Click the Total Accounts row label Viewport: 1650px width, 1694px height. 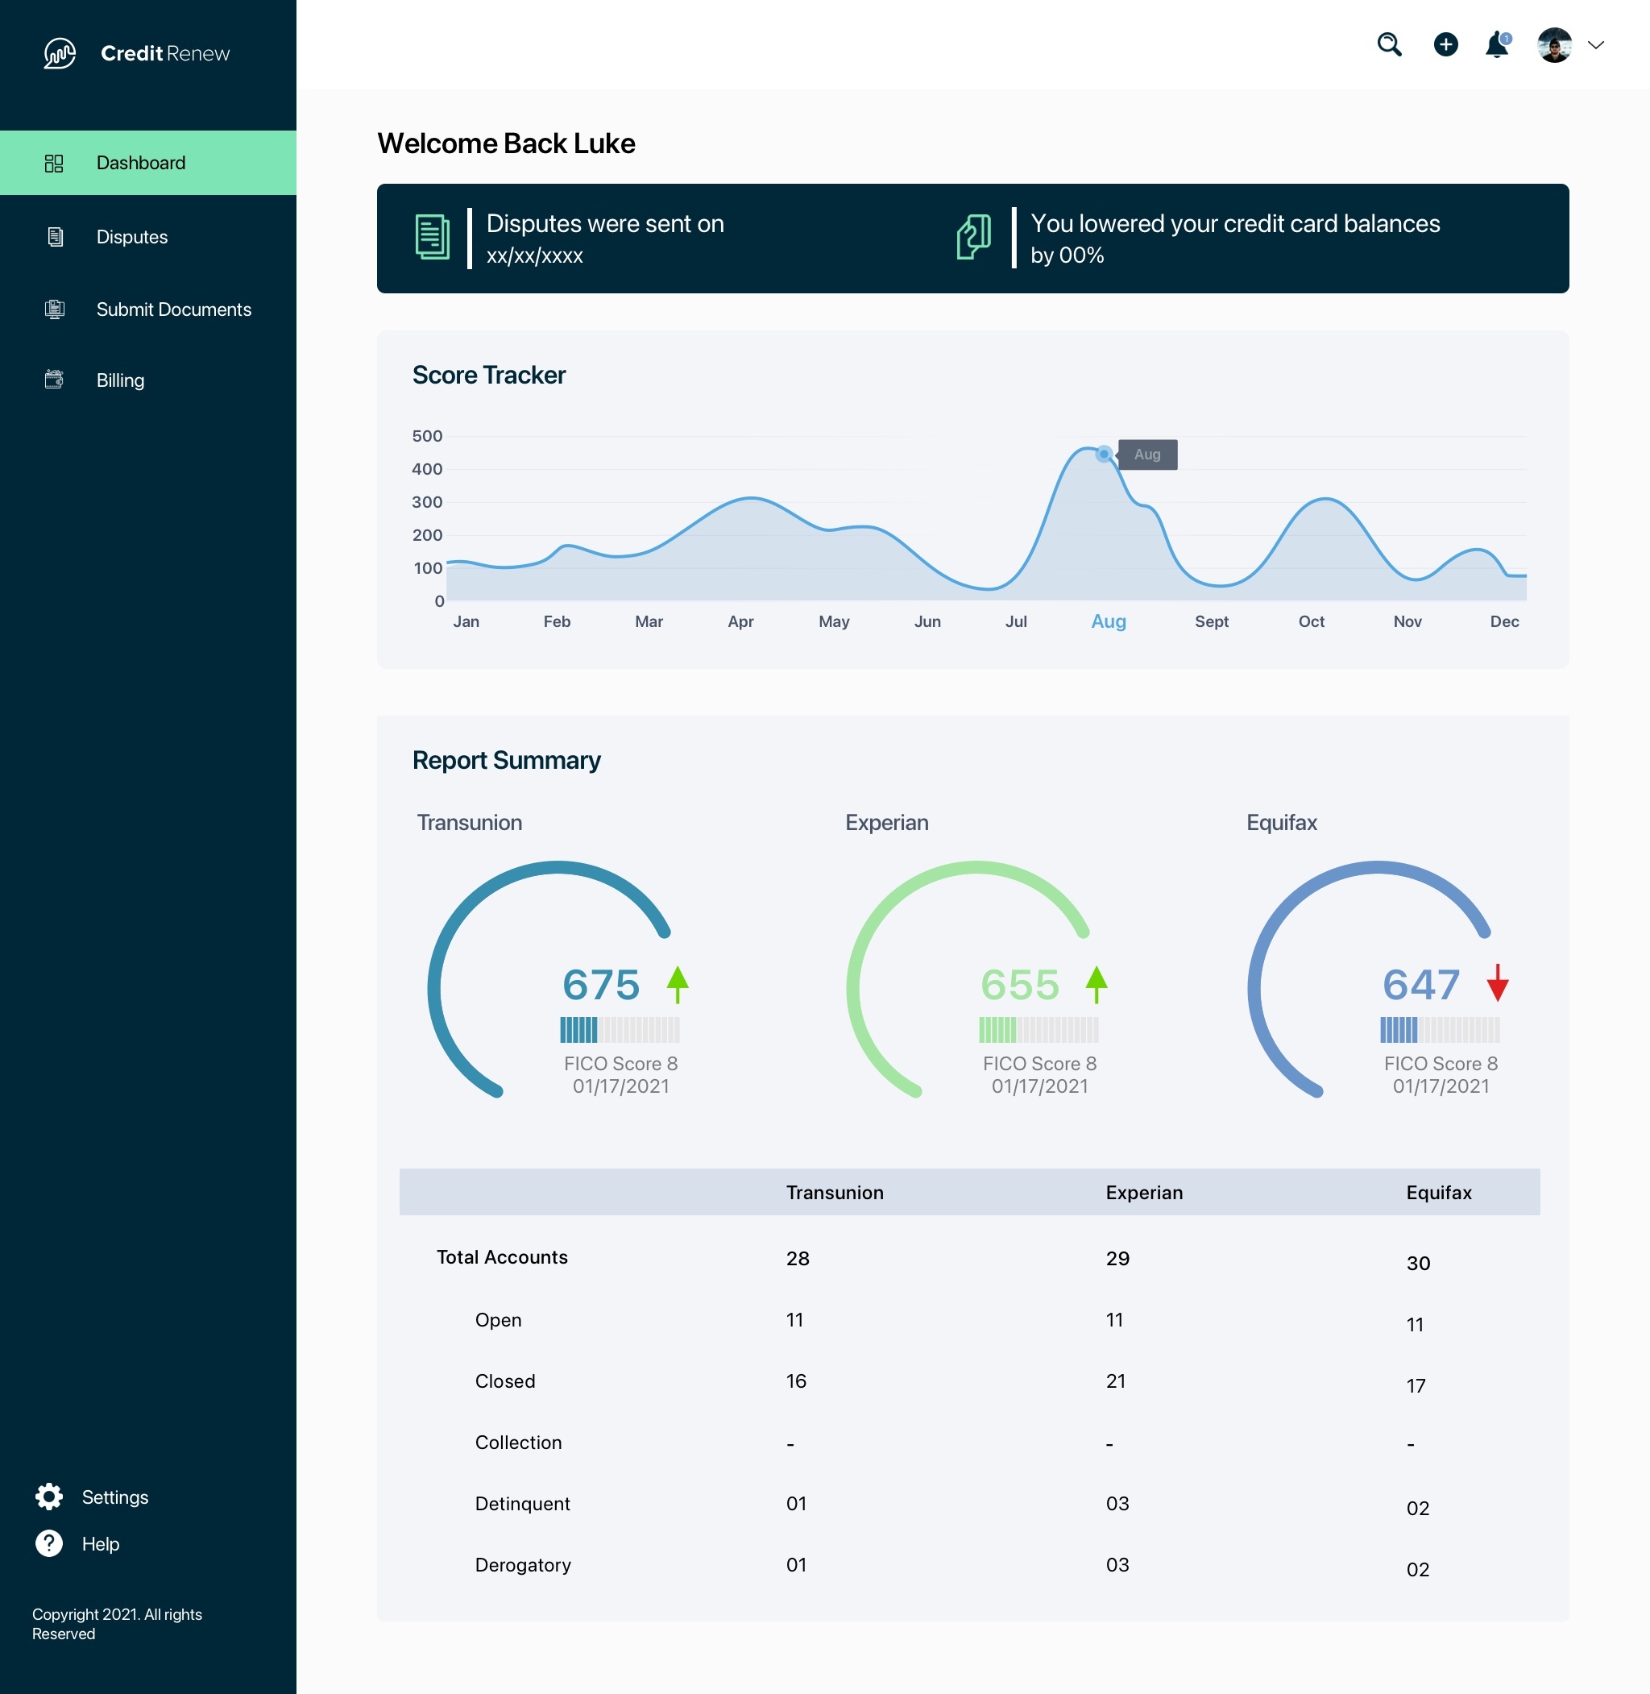[502, 1257]
